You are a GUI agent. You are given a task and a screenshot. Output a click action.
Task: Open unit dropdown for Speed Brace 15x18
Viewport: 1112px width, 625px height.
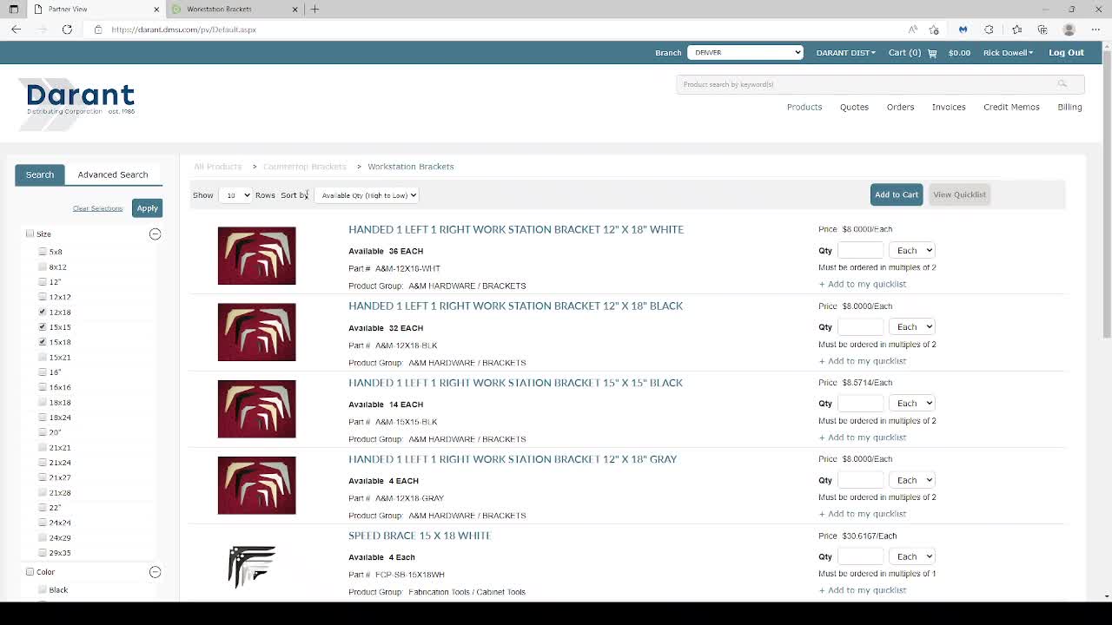912,556
